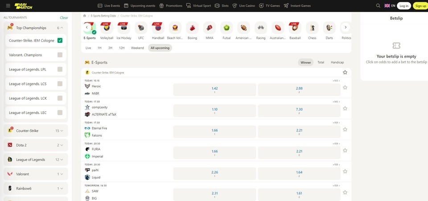Favorite the IEM Cologne tournament star
The width and height of the screenshot is (428, 201).
point(345,72)
